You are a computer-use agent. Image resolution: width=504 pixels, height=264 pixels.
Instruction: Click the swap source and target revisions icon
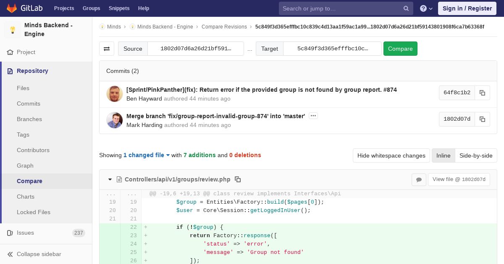pyautogui.click(x=107, y=49)
